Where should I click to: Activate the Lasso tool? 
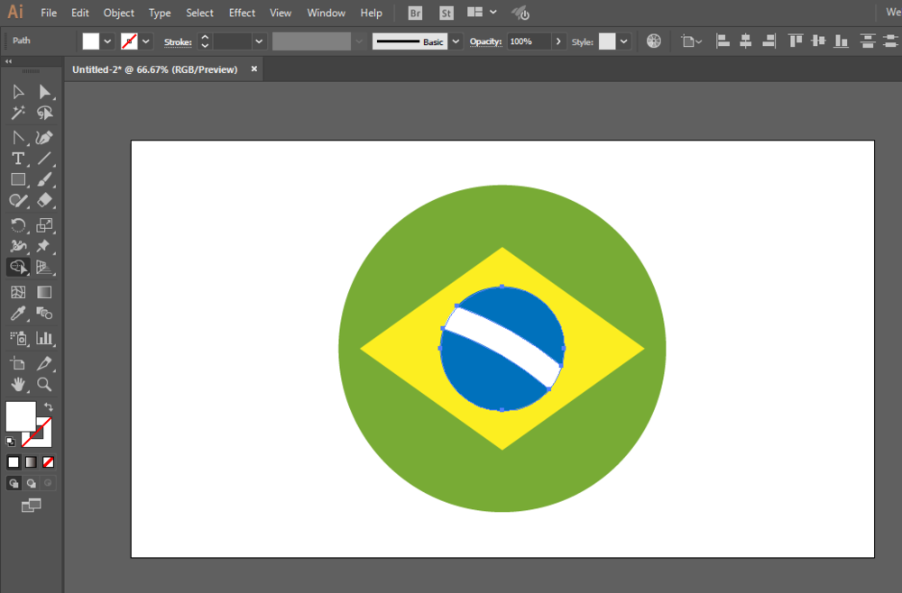[x=44, y=113]
